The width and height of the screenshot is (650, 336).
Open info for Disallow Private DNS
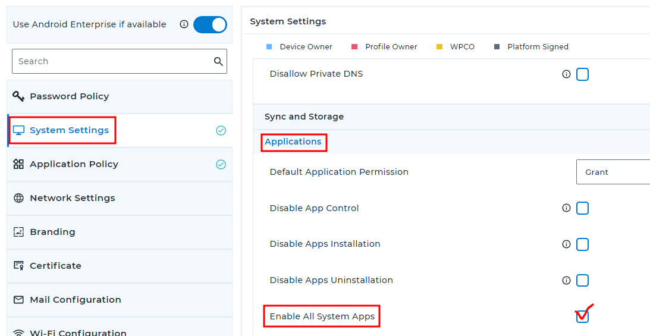(566, 74)
